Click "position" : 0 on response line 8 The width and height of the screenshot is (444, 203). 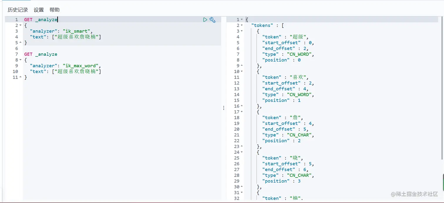coord(281,60)
